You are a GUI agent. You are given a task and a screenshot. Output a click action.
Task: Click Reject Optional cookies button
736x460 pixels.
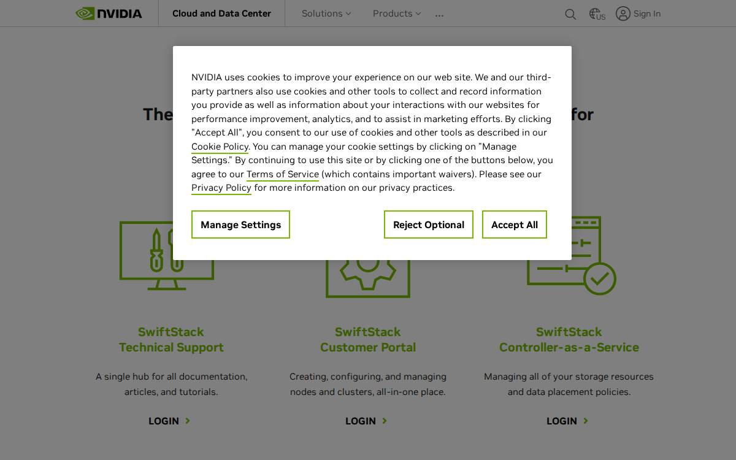[x=429, y=224]
